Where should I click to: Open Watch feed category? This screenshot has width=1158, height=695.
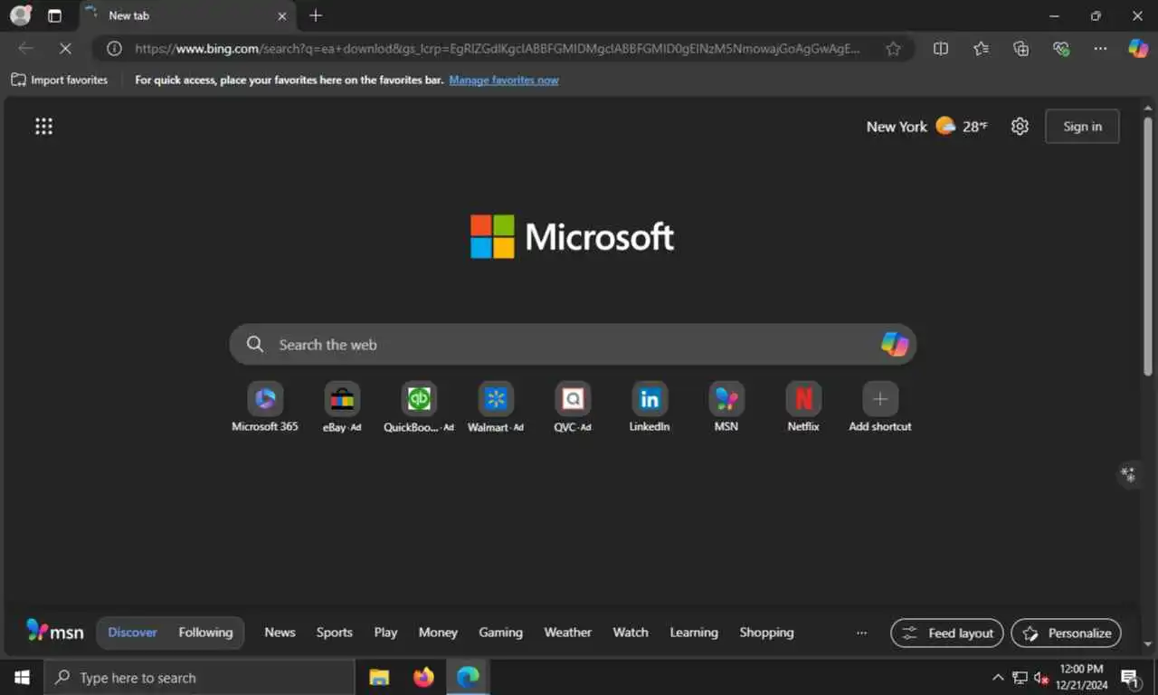click(631, 633)
